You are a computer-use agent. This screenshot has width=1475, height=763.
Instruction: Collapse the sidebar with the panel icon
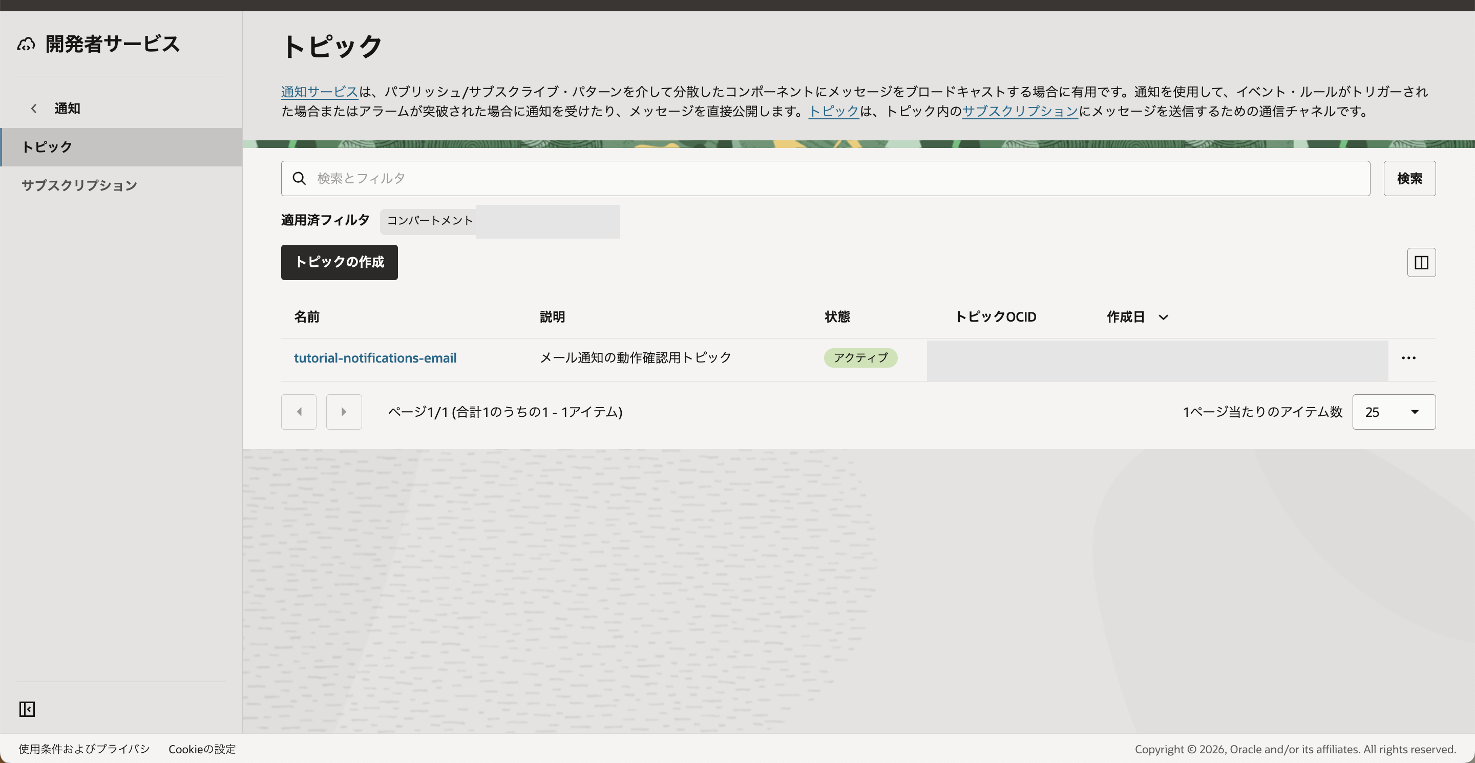pyautogui.click(x=27, y=709)
